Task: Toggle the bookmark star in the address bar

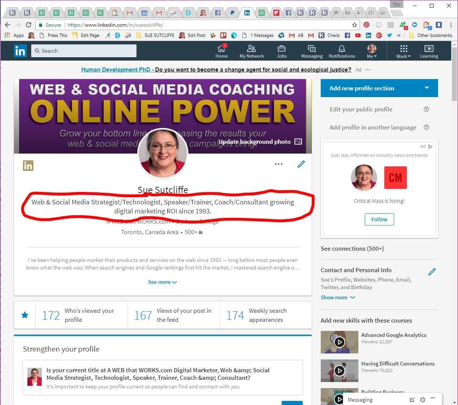Action: [354, 25]
